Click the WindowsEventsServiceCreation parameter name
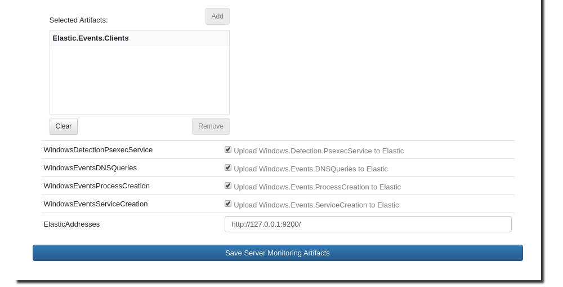The width and height of the screenshot is (563, 287). click(x=96, y=204)
